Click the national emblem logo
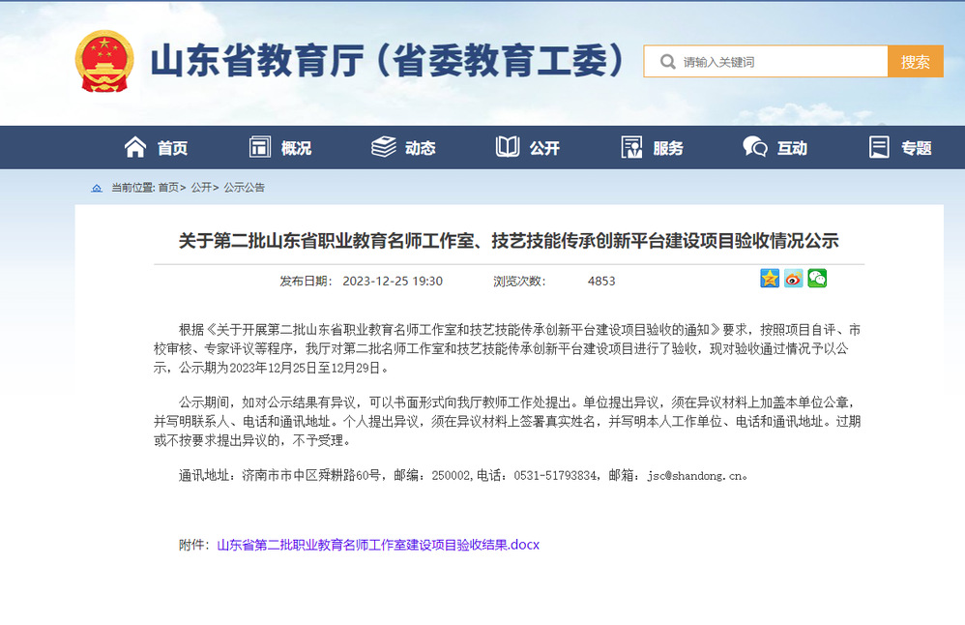965x625 pixels. point(104,61)
